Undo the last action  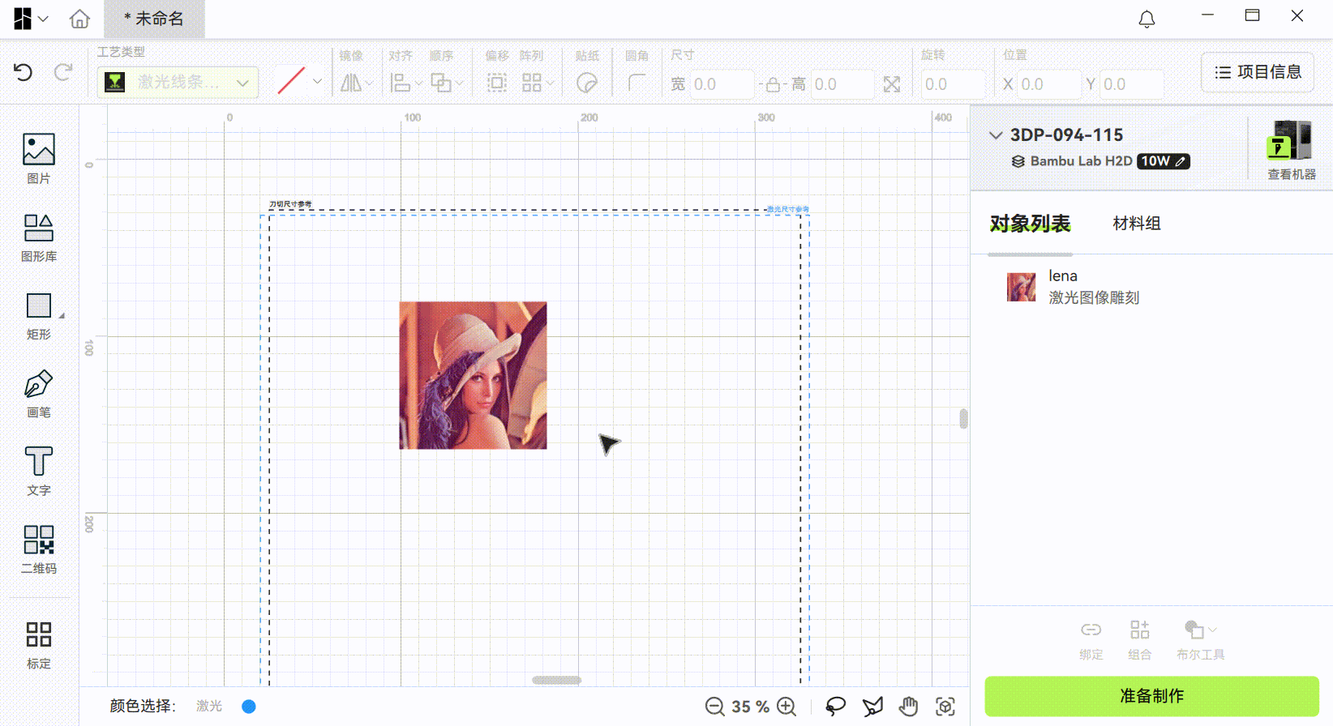coord(23,72)
